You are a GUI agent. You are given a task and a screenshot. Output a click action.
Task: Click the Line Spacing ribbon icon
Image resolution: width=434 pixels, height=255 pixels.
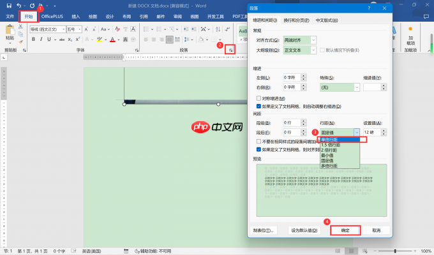tap(187, 40)
